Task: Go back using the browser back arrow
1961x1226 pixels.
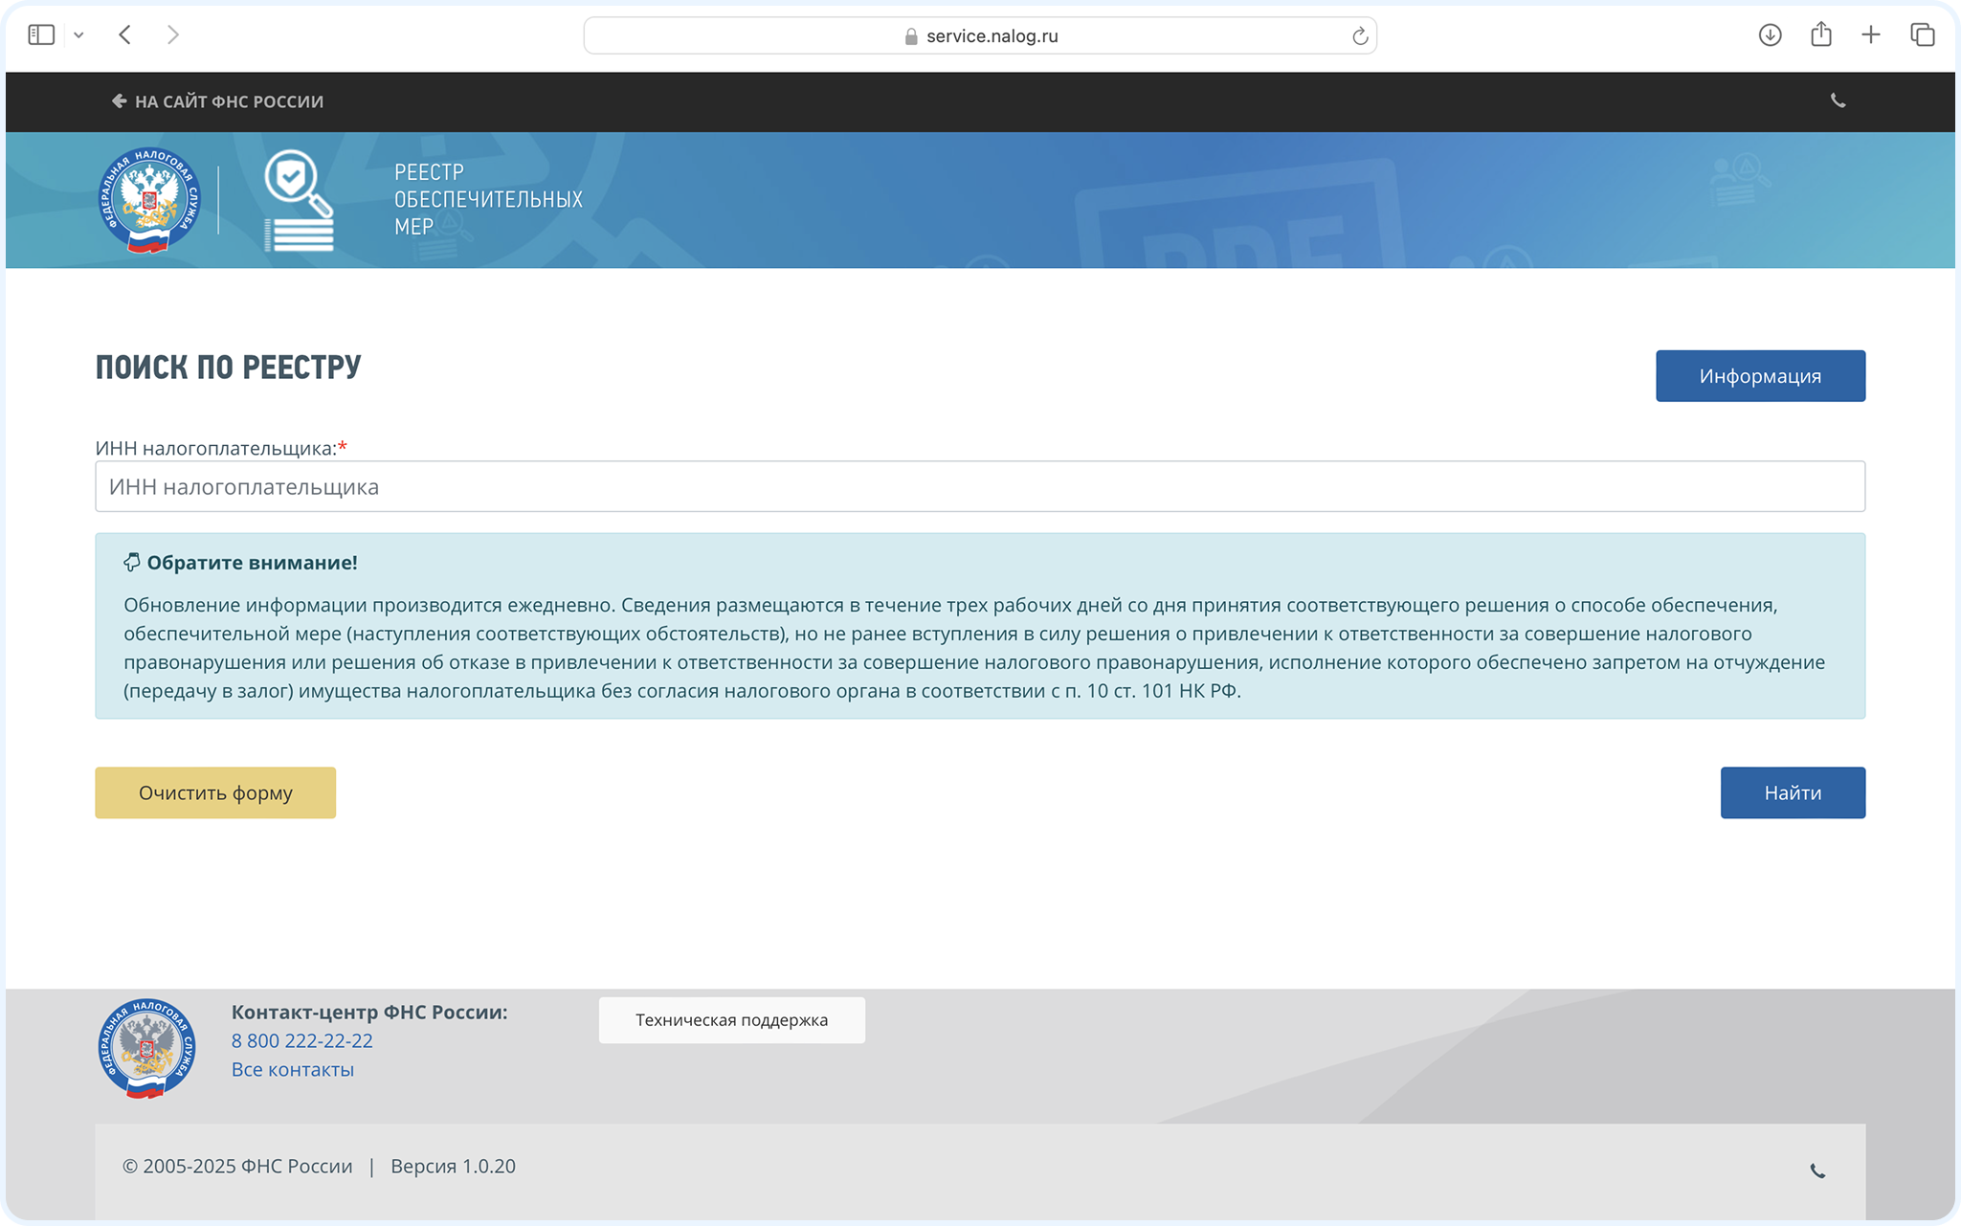Action: tap(125, 35)
